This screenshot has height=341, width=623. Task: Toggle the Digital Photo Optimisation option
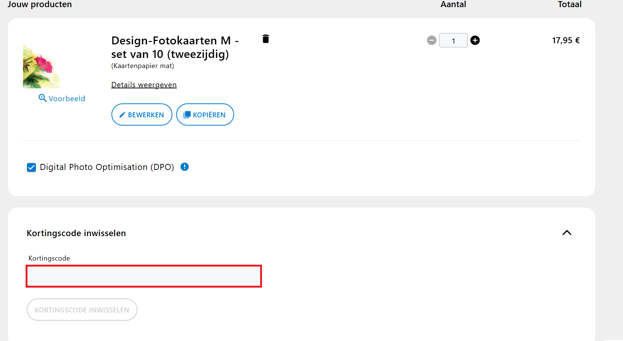click(31, 167)
